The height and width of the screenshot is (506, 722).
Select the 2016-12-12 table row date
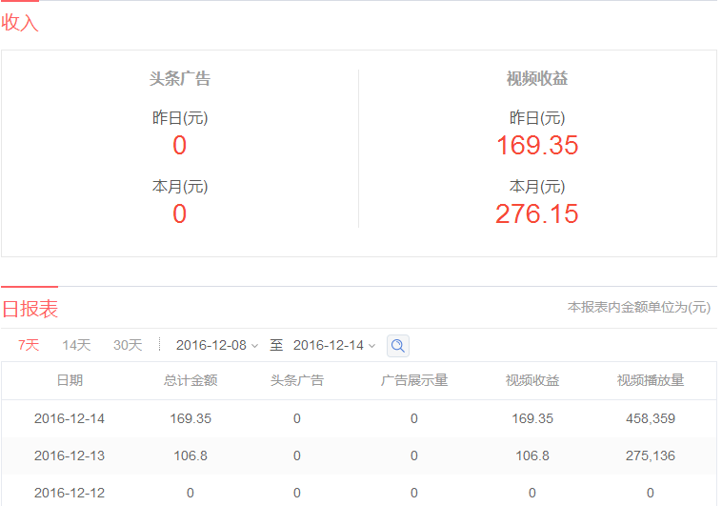[x=70, y=493]
